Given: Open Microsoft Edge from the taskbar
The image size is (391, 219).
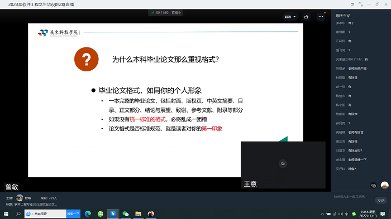Looking at the screenshot, I should pos(88,214).
